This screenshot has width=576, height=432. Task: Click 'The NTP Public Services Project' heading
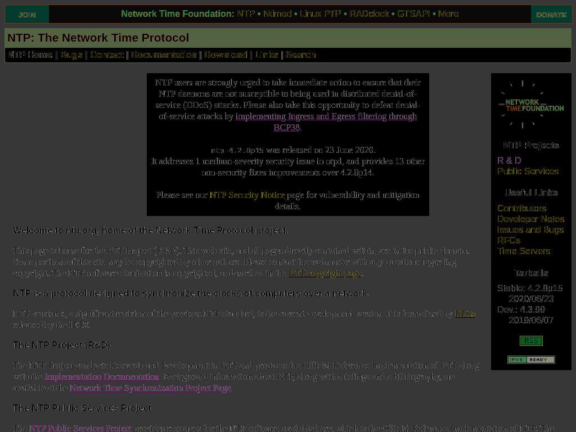pos(82,408)
